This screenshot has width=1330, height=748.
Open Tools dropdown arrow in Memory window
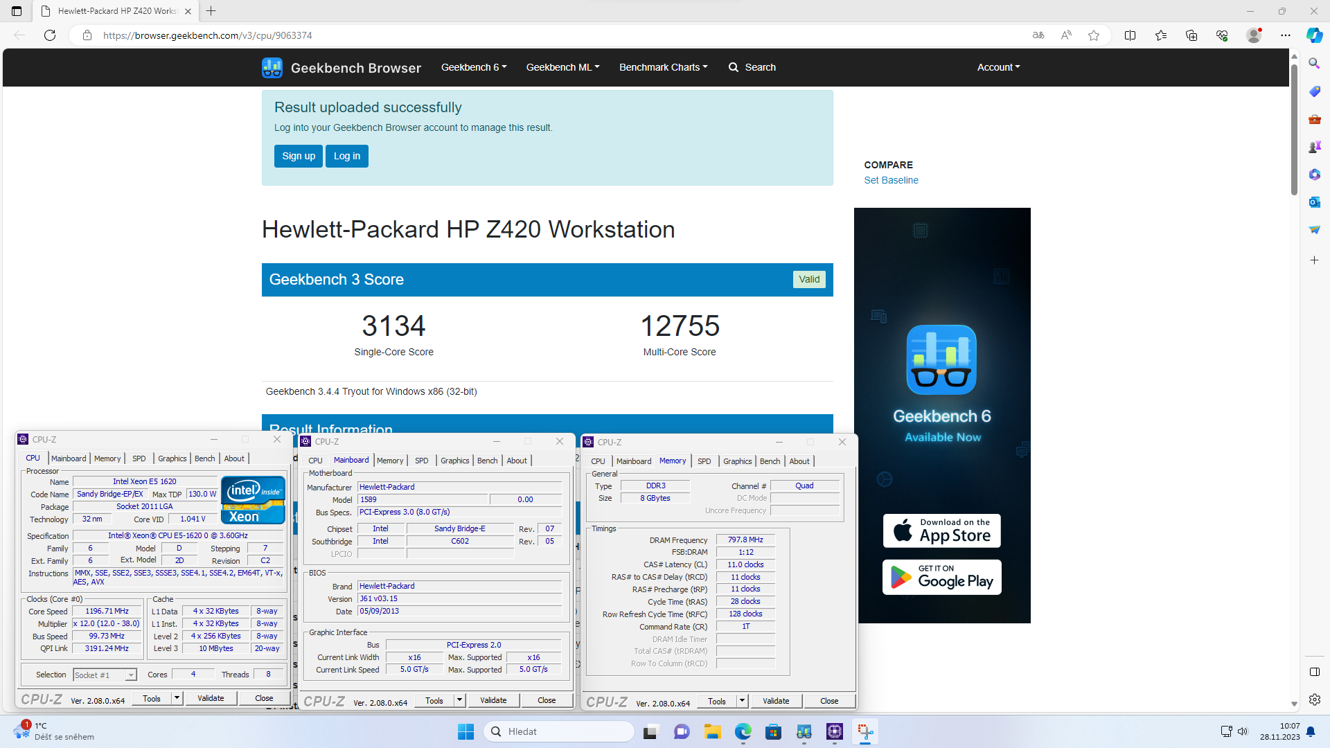[x=742, y=701]
